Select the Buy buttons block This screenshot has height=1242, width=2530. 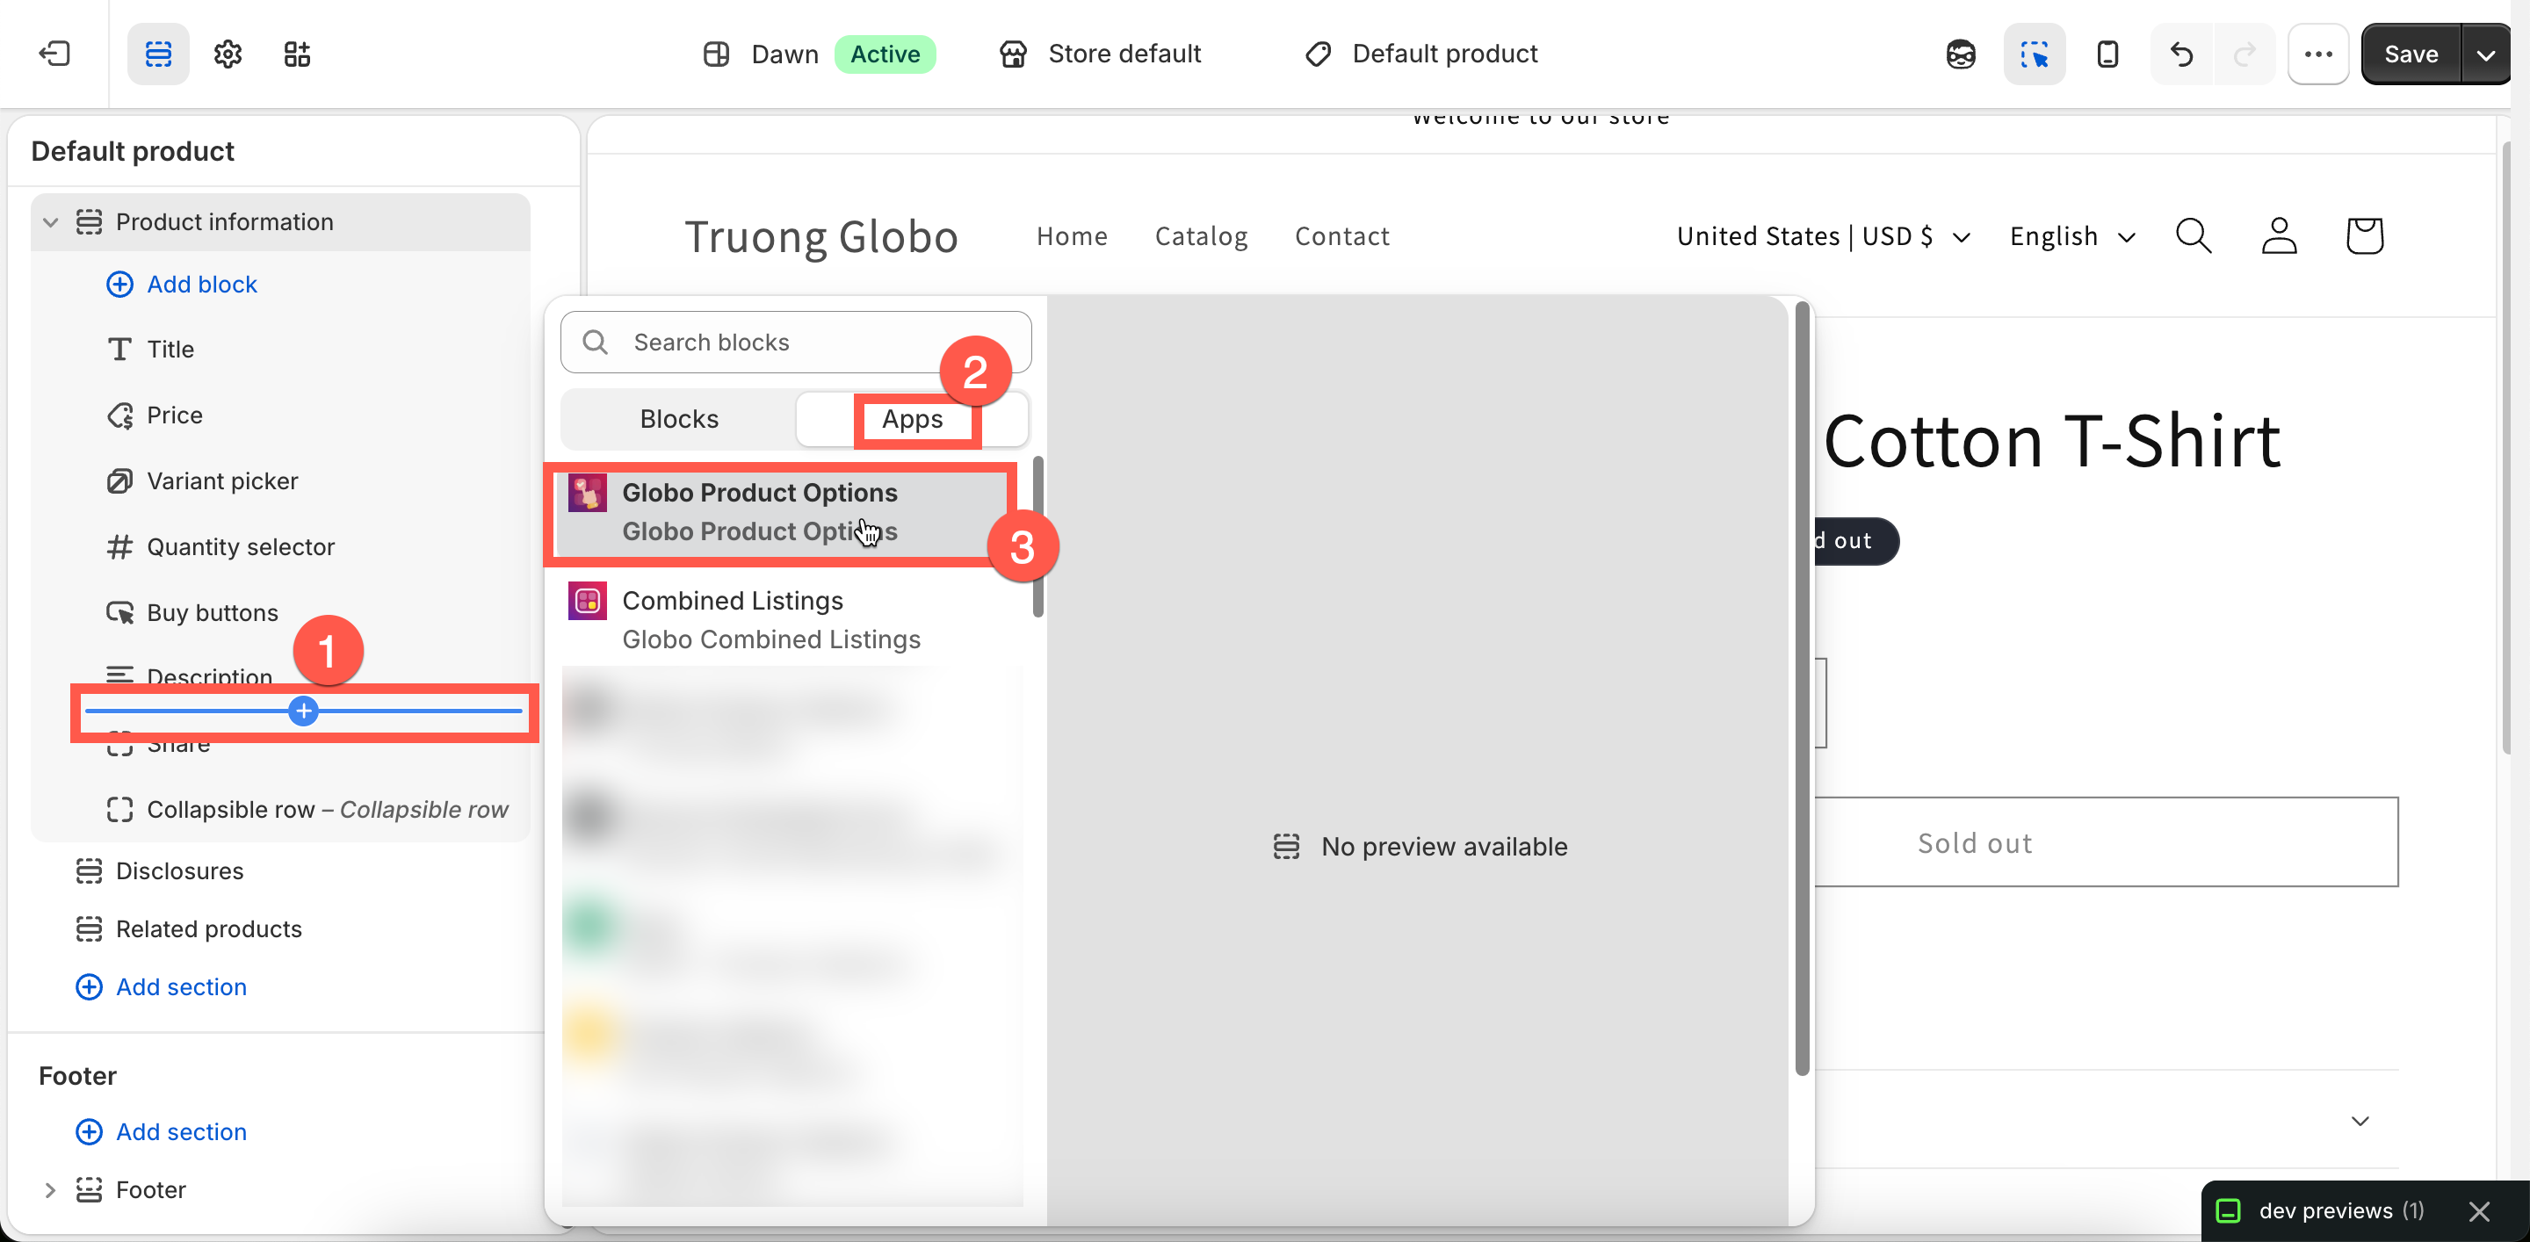pyautogui.click(x=192, y=612)
